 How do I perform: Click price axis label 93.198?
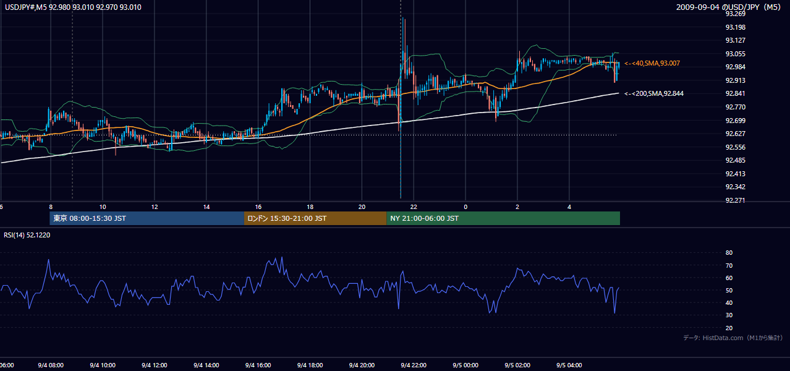pyautogui.click(x=735, y=27)
